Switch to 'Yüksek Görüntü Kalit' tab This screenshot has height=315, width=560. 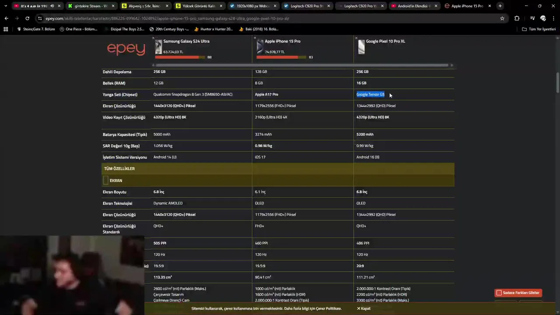[x=199, y=6]
